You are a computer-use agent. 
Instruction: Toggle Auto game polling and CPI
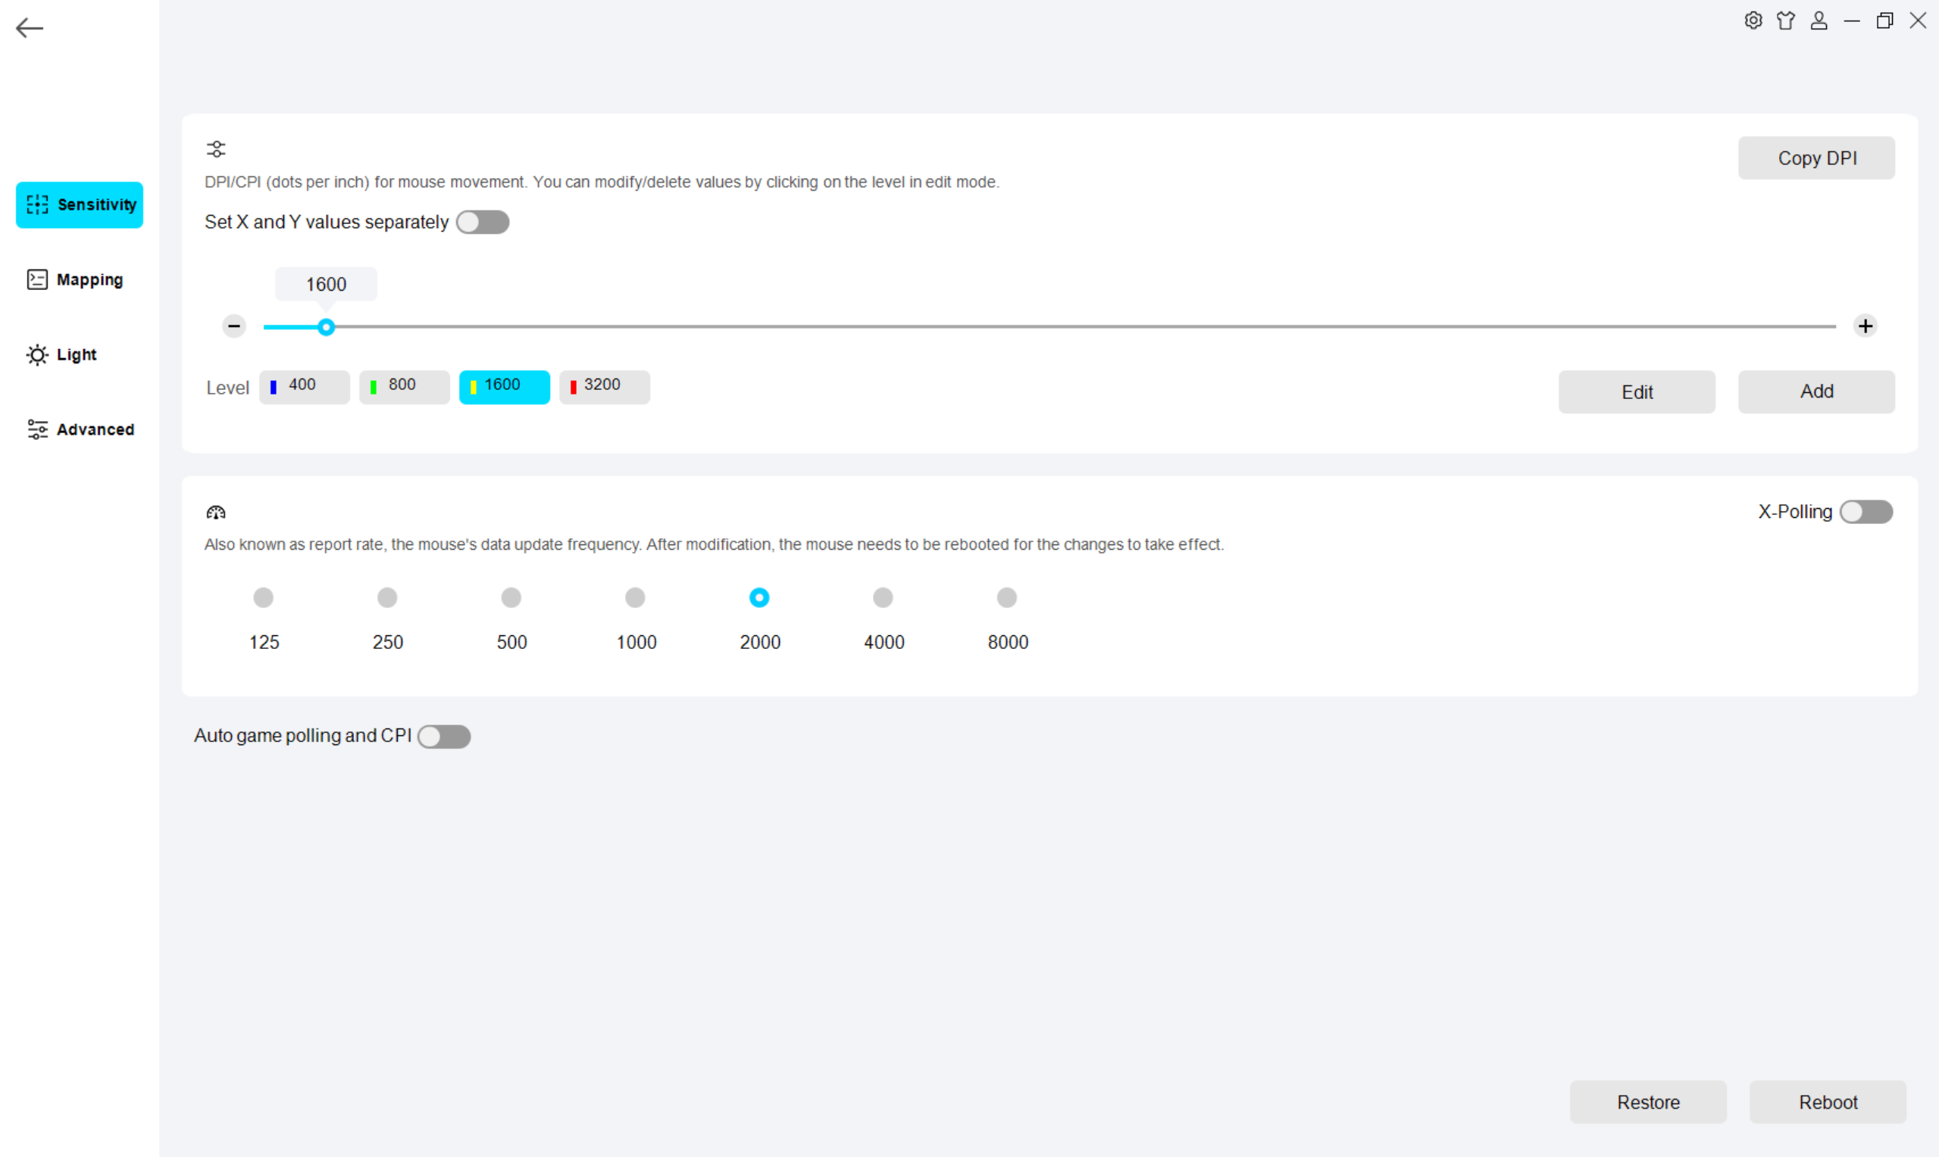click(444, 736)
